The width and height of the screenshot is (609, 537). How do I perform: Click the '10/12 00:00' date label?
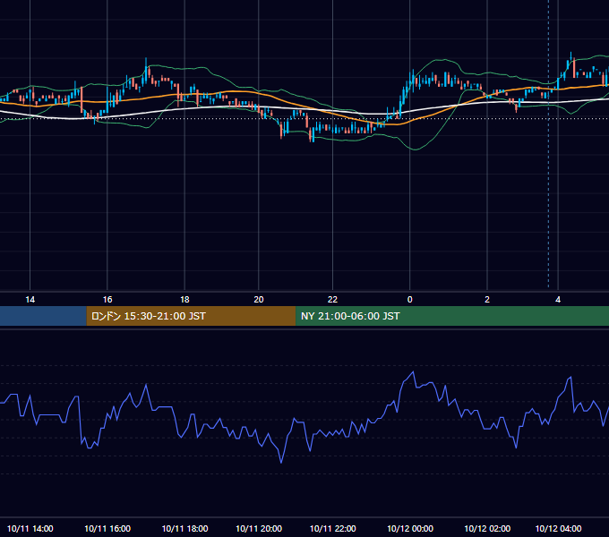pyautogui.click(x=410, y=528)
